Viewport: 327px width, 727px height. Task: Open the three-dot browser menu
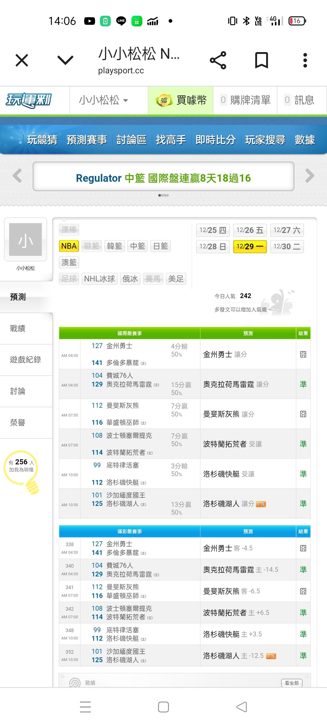click(x=305, y=60)
